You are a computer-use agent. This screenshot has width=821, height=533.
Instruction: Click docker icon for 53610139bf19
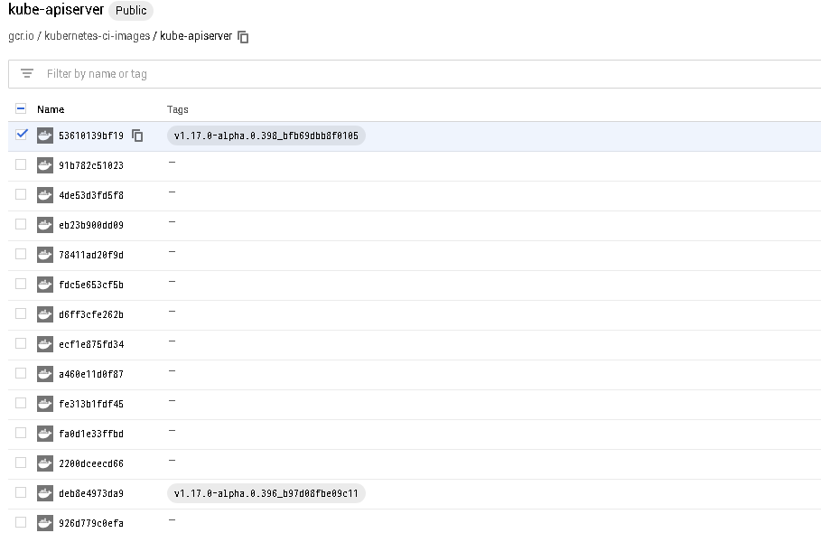45,136
